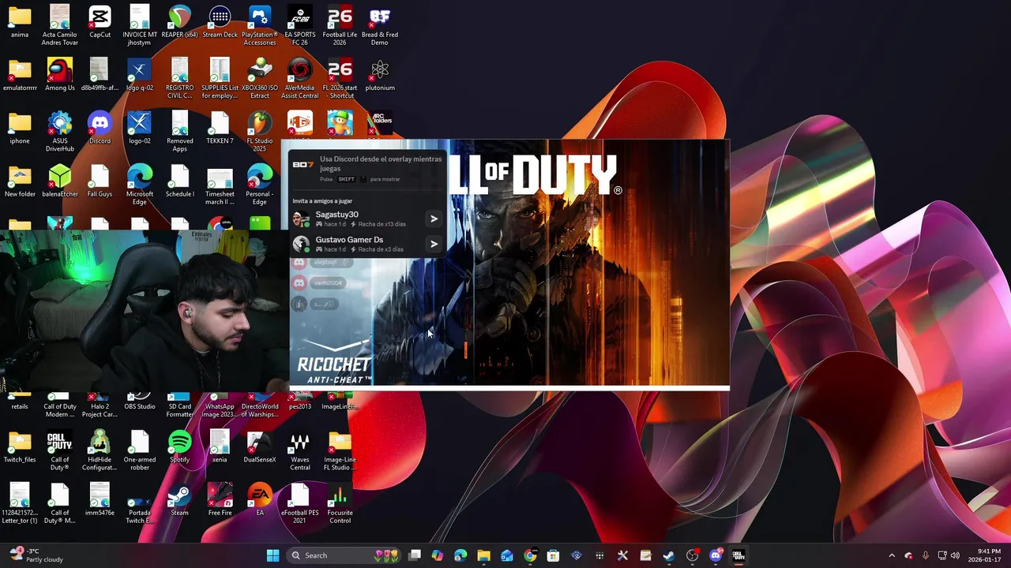Switch to Steam on the taskbar
1011x568 pixels.
point(669,555)
